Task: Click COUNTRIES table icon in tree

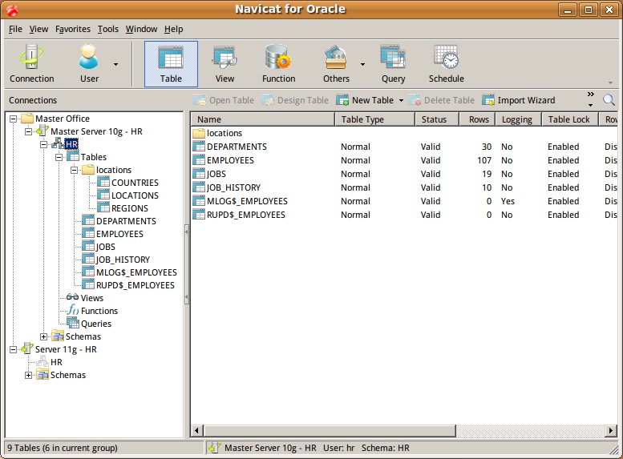Action: [103, 183]
